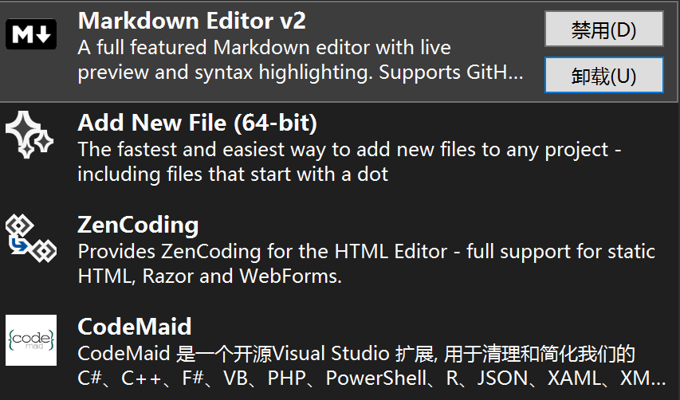Select the Markdown Editor v2 title
This screenshot has height=400, width=680.
pyautogui.click(x=191, y=20)
